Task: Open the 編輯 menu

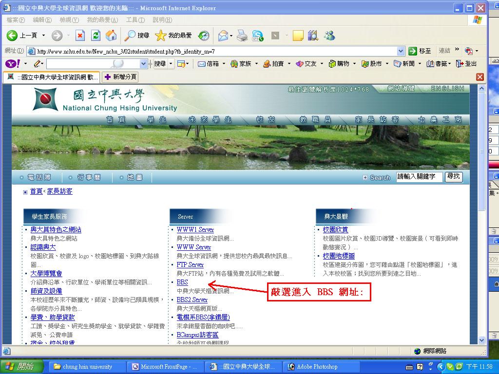Action: [x=42, y=20]
